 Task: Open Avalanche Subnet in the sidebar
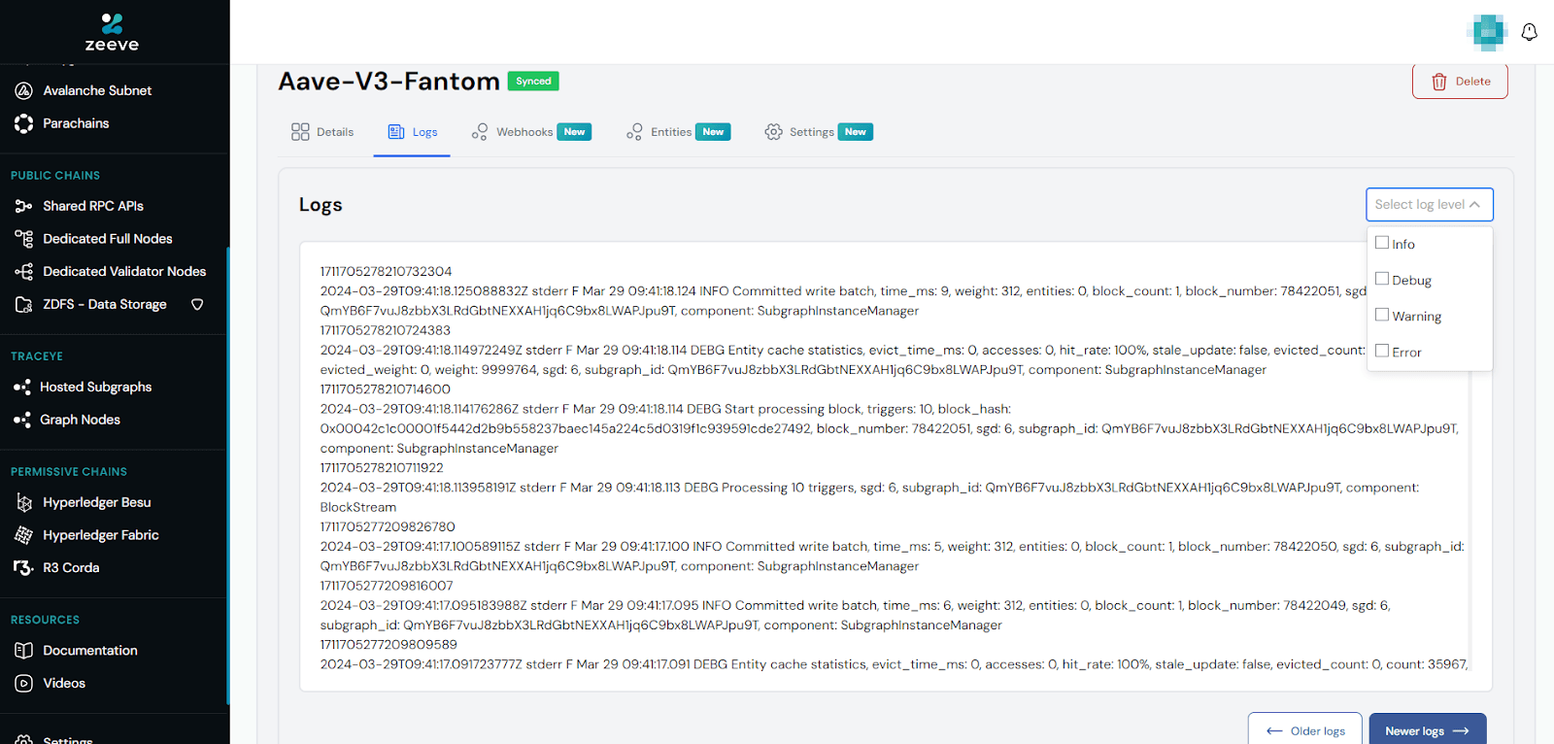click(x=97, y=90)
